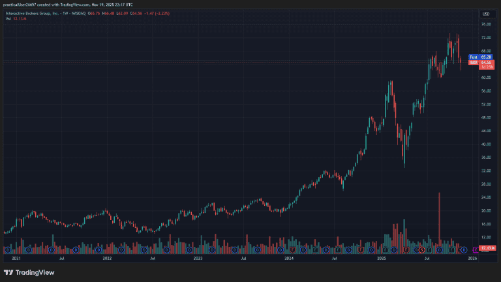Click the -1.47 (-2.23%) change value
The width and height of the screenshot is (501, 282).
click(x=149, y=14)
